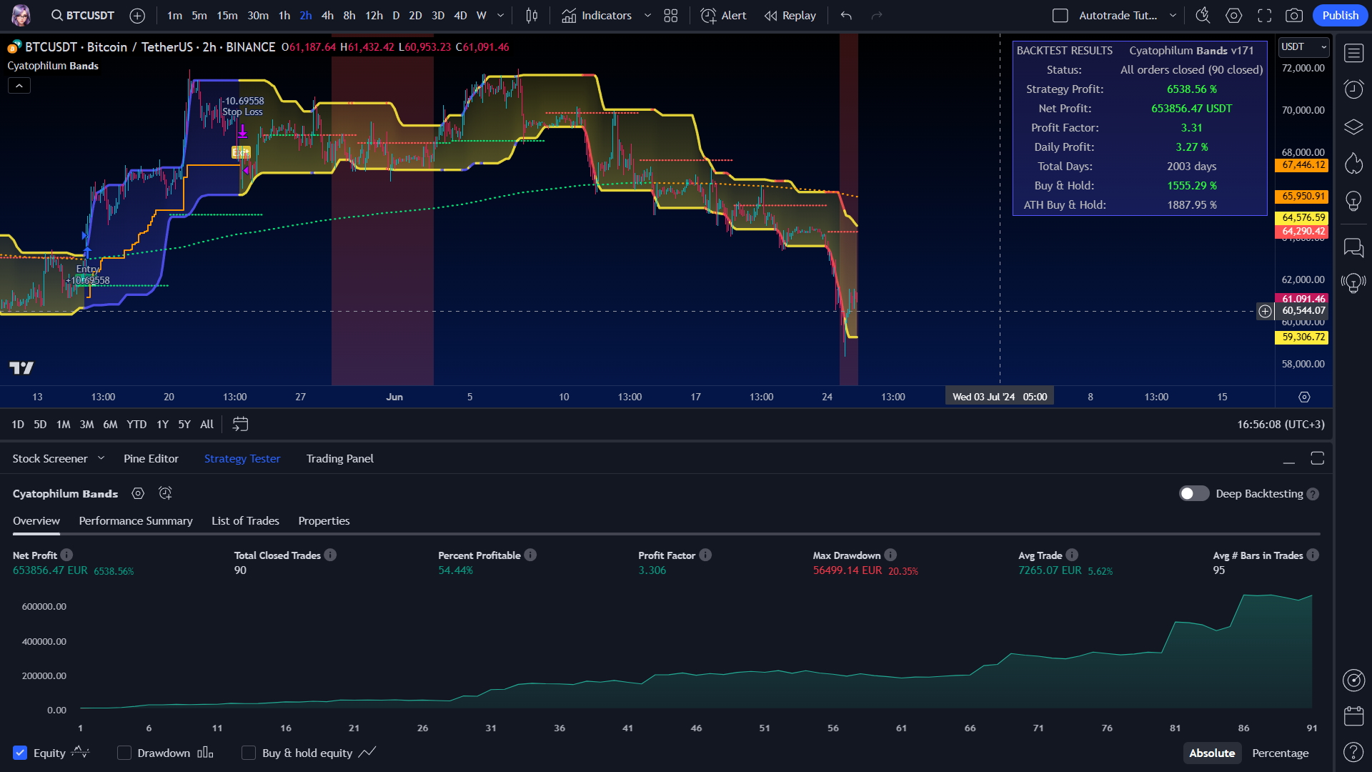
Task: Enable the Drawdown checkbox
Action: (124, 753)
